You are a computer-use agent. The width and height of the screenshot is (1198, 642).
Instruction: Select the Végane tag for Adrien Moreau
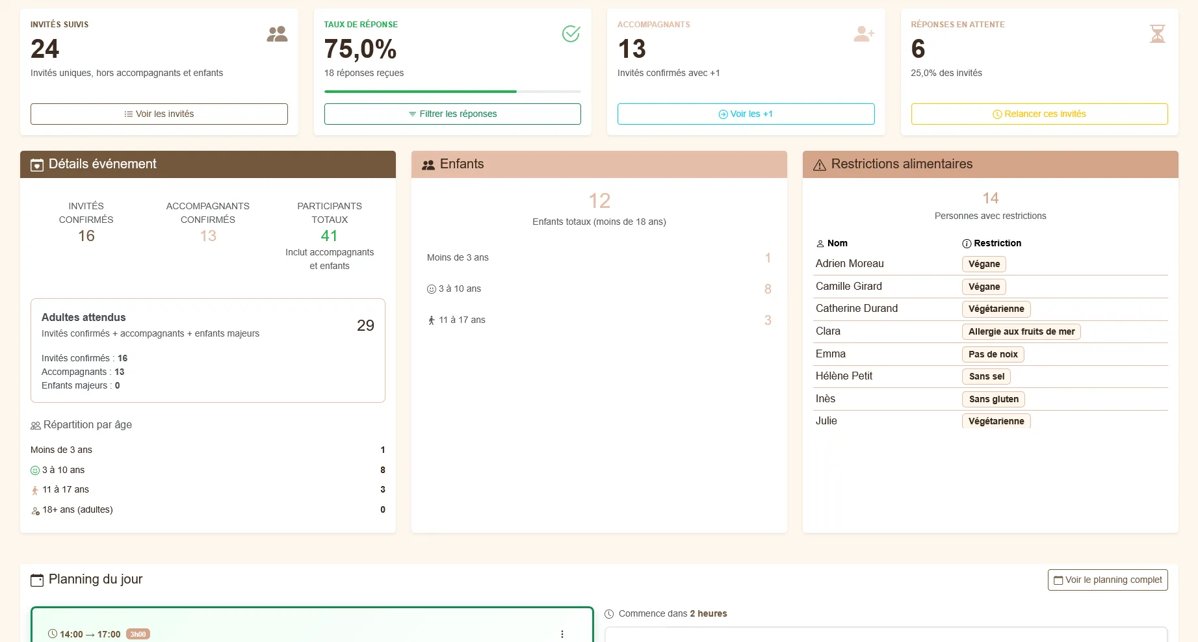click(x=983, y=264)
